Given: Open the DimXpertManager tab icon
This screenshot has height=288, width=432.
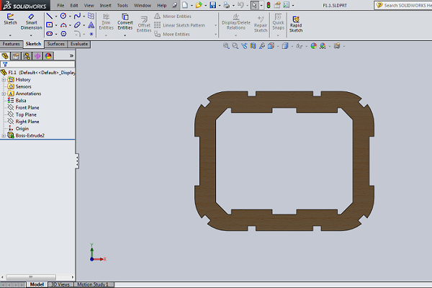Looking at the screenshot, I should click(x=37, y=56).
